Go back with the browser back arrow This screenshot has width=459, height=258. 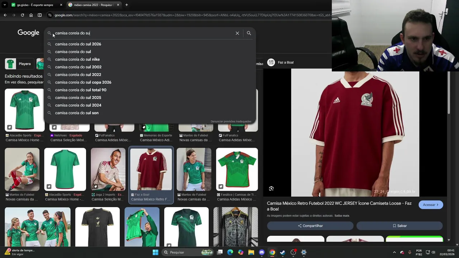tap(5, 15)
